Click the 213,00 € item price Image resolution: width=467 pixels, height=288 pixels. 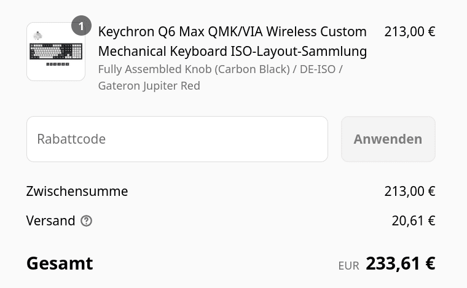point(409,31)
